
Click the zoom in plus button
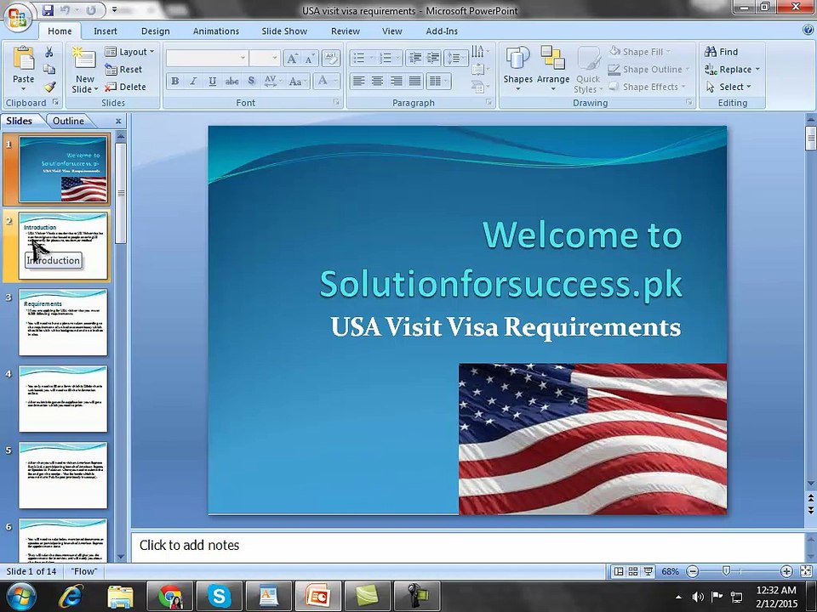[786, 571]
